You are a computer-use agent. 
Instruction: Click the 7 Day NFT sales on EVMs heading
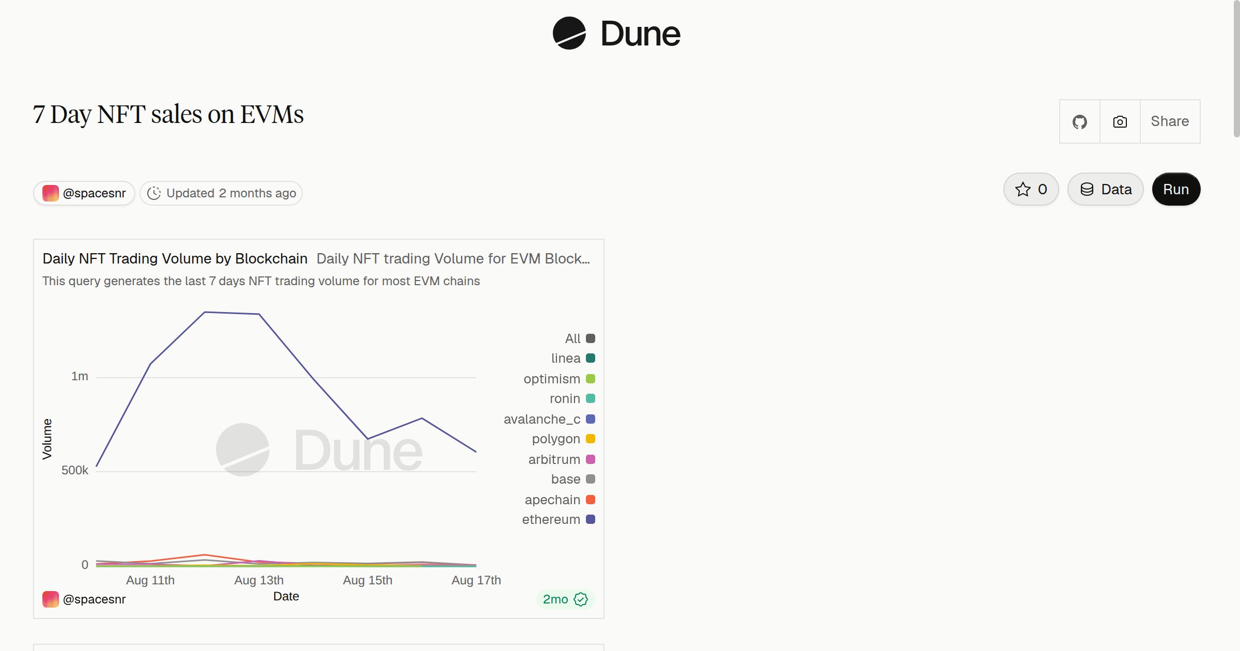coord(168,114)
